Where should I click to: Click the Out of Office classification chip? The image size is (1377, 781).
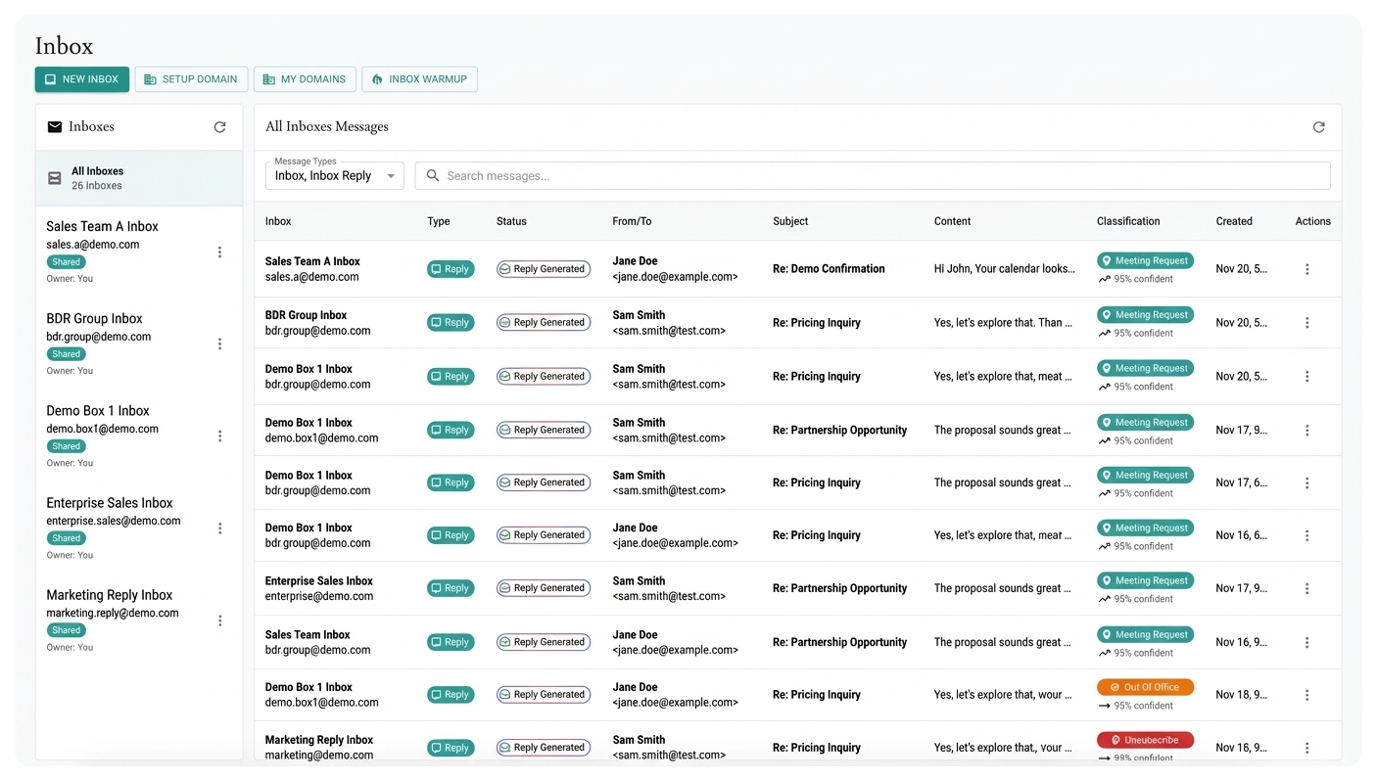pyautogui.click(x=1144, y=686)
